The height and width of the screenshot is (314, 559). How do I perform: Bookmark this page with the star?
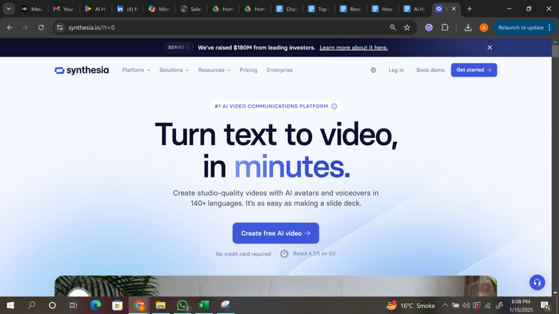pos(407,27)
